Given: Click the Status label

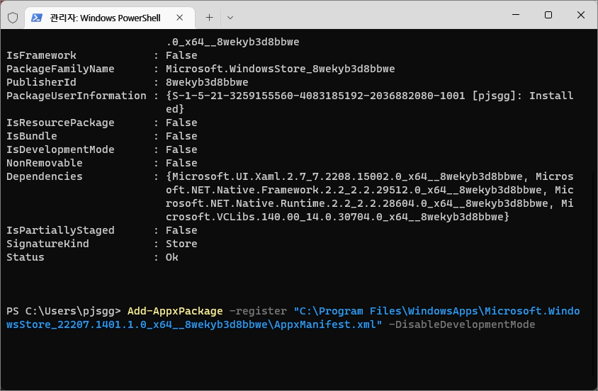Looking at the screenshot, I should [x=26, y=257].
